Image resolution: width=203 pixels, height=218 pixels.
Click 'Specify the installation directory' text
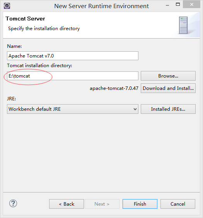click(44, 29)
